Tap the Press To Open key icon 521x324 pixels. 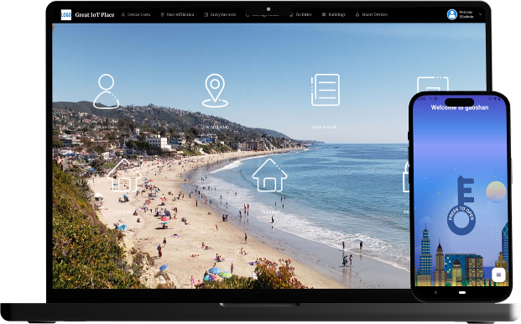pyautogui.click(x=461, y=206)
